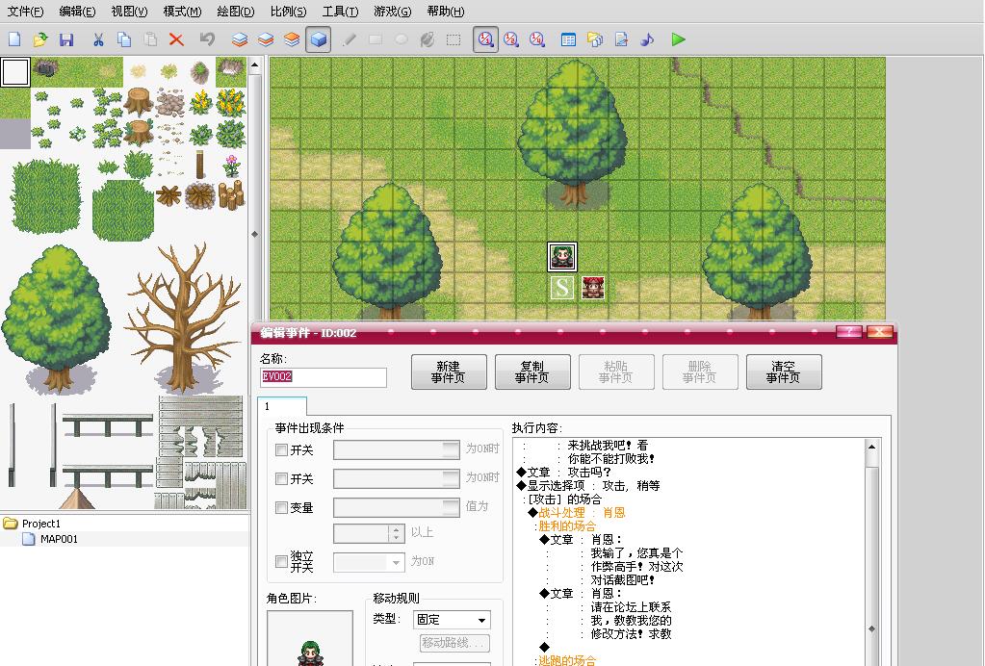This screenshot has width=985, height=666.
Task: Open the Database icon
Action: [x=568, y=39]
